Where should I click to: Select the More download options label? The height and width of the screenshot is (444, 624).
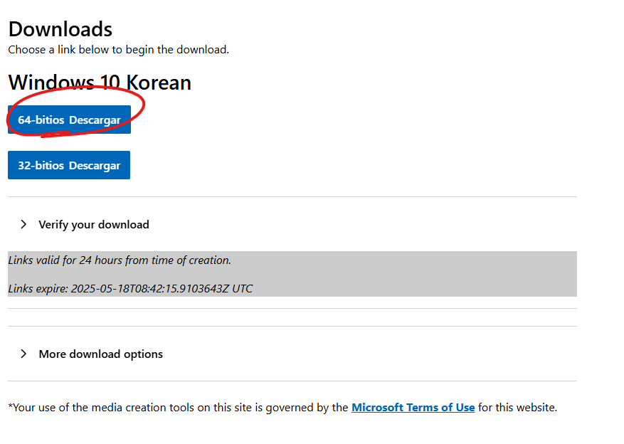pos(101,354)
